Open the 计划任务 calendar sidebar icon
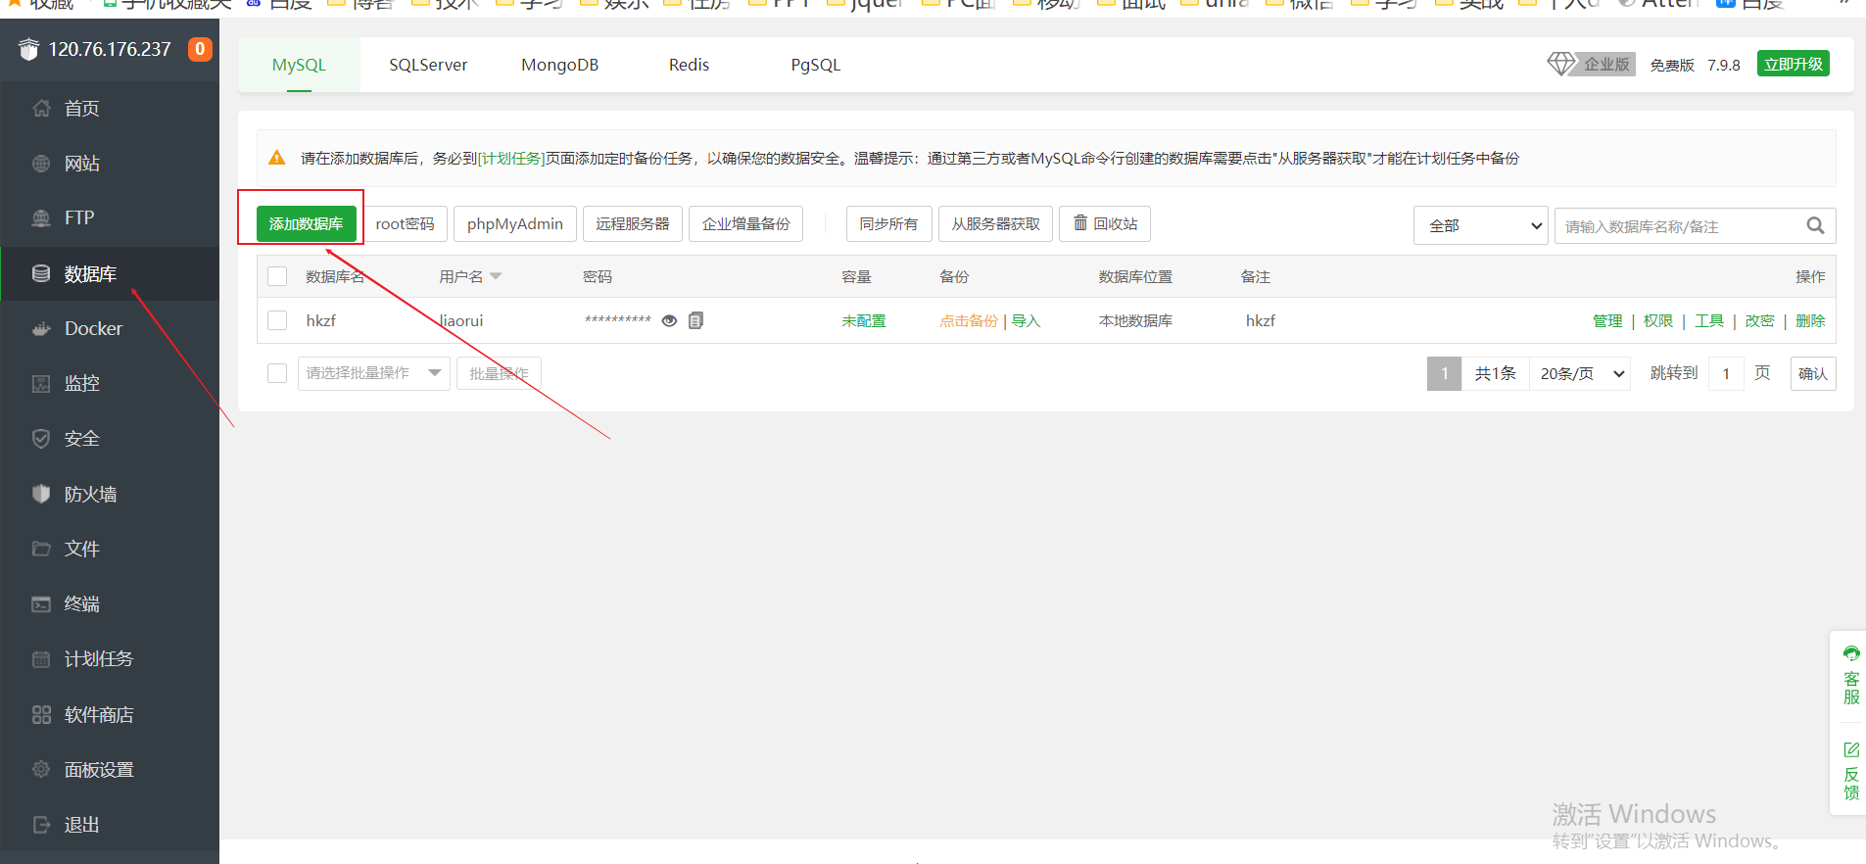 click(x=41, y=659)
